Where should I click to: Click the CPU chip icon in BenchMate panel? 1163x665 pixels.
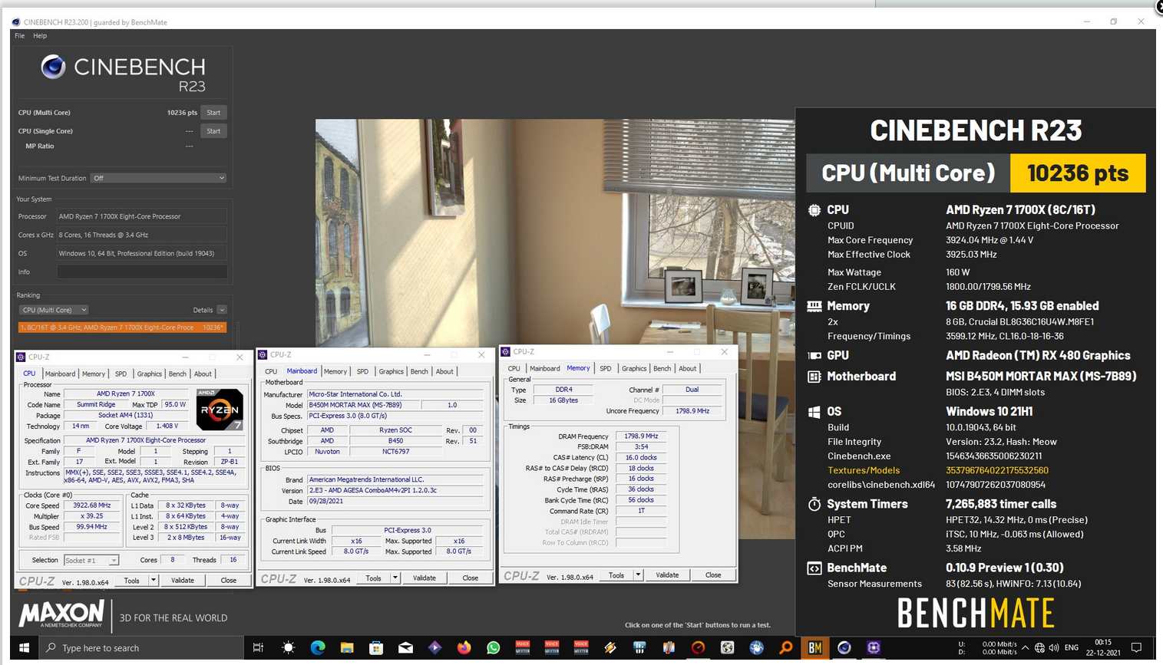point(814,209)
